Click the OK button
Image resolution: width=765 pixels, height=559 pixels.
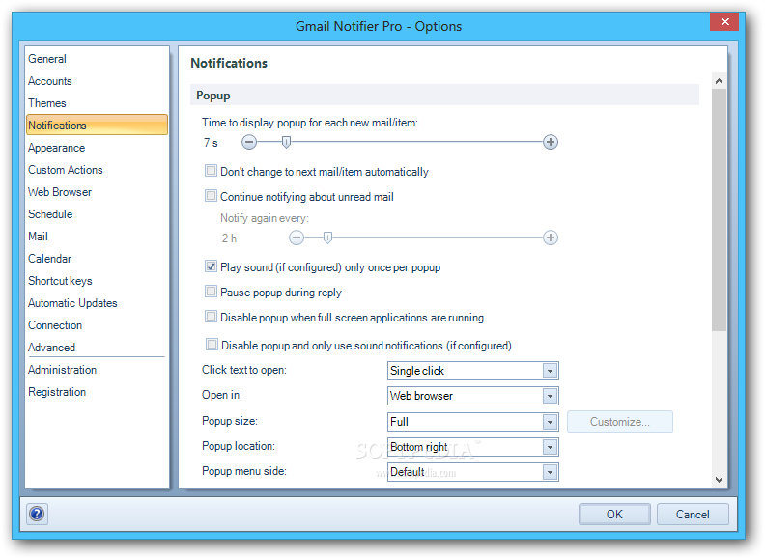tap(614, 515)
